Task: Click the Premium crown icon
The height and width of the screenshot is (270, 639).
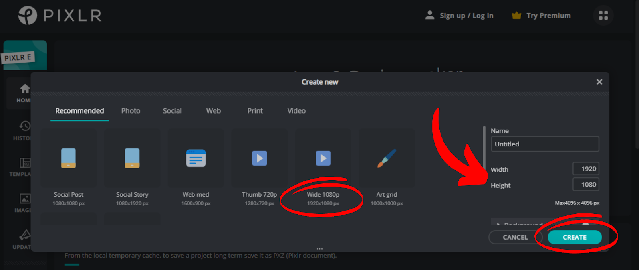Action: pos(516,16)
